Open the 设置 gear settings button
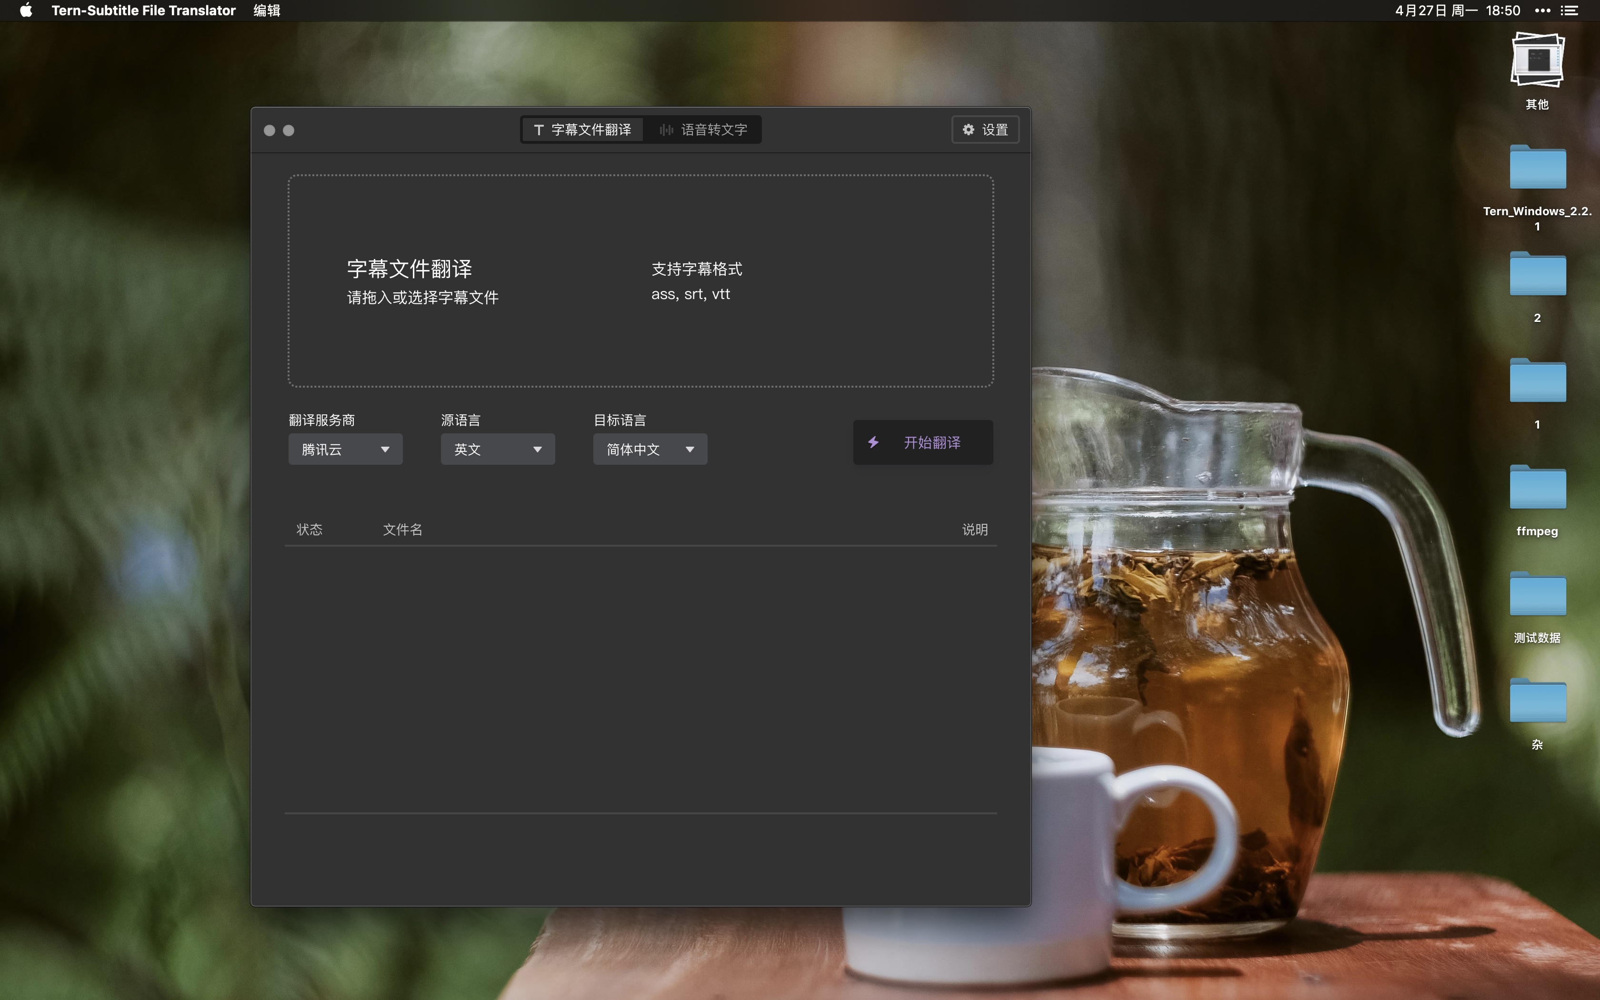The width and height of the screenshot is (1600, 1000). pos(984,130)
